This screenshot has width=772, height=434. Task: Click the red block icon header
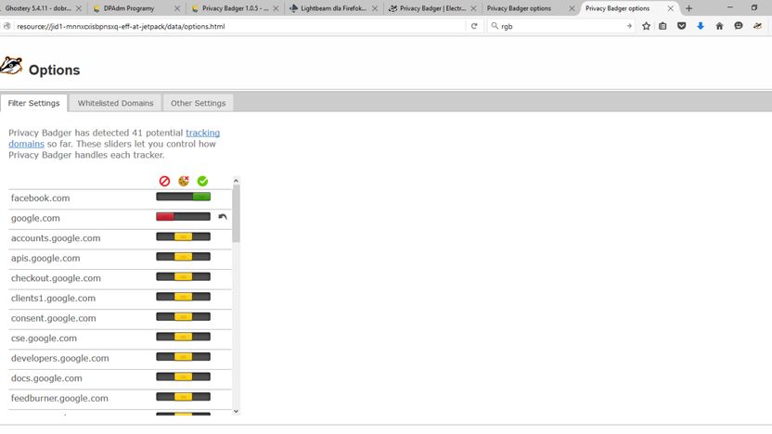click(x=164, y=181)
